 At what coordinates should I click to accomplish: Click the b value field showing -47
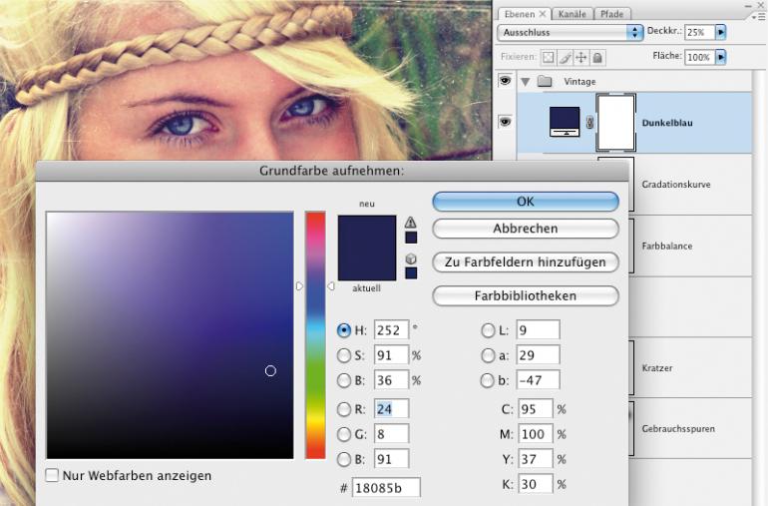point(538,380)
